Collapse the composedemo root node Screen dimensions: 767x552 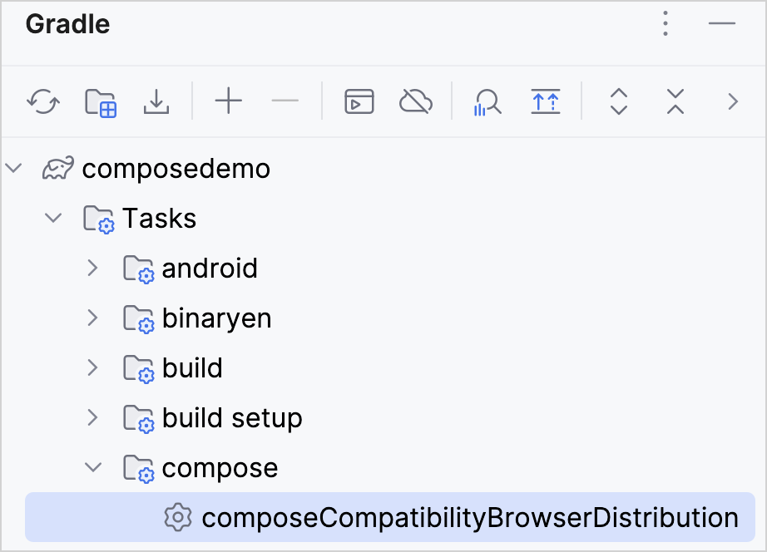point(13,168)
